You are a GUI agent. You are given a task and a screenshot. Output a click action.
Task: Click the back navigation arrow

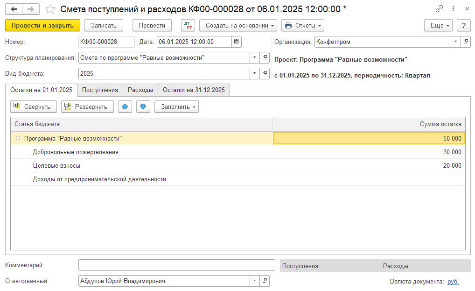click(x=14, y=9)
